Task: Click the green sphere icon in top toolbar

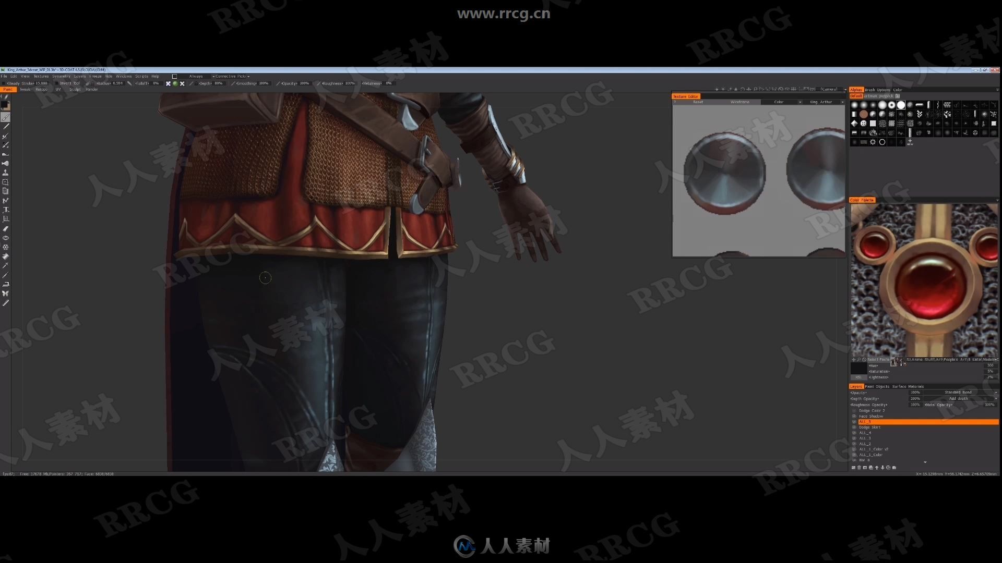Action: tap(175, 83)
